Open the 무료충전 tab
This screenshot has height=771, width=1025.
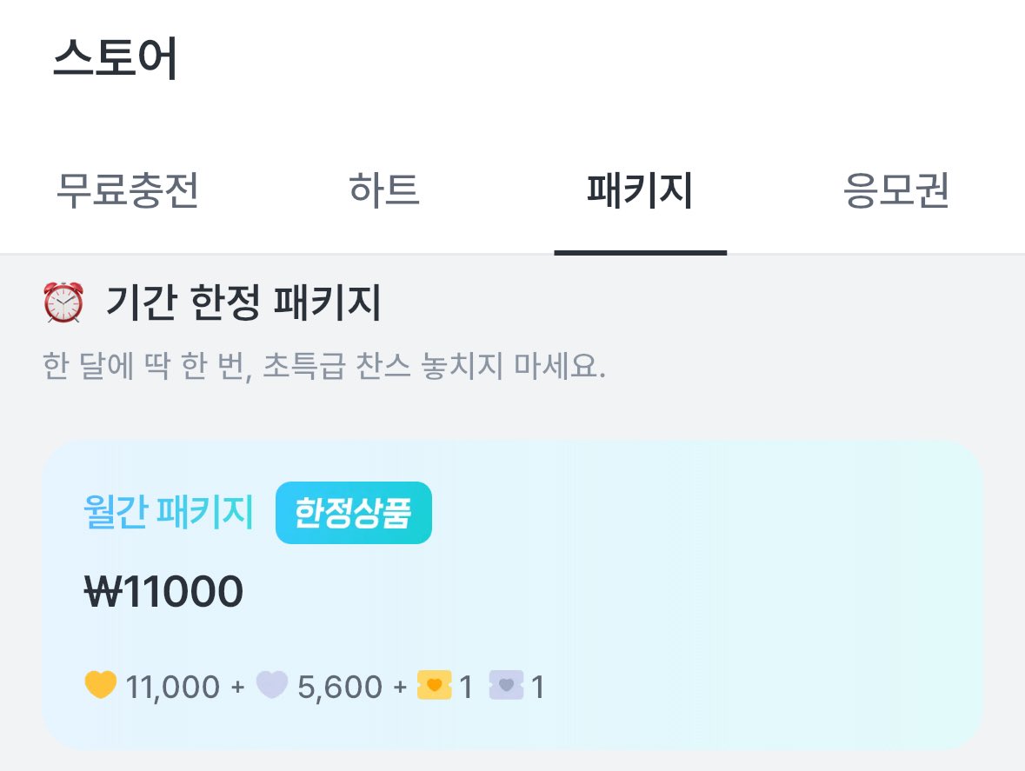pyautogui.click(x=128, y=191)
